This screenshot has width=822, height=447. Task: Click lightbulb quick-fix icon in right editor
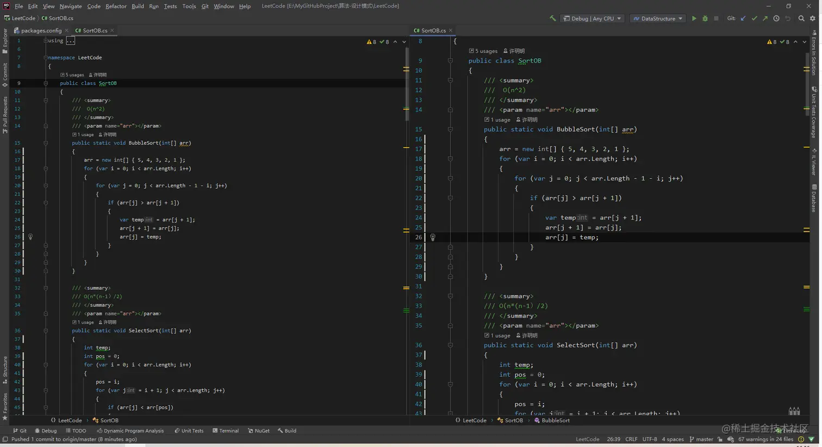(x=433, y=237)
